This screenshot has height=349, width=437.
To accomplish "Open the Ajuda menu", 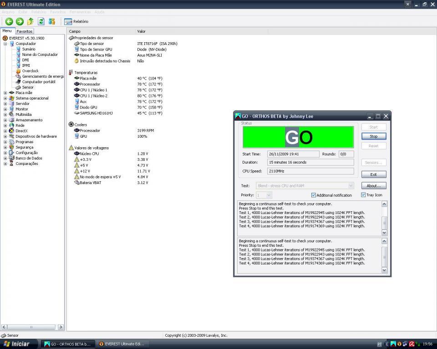I will point(99,12).
